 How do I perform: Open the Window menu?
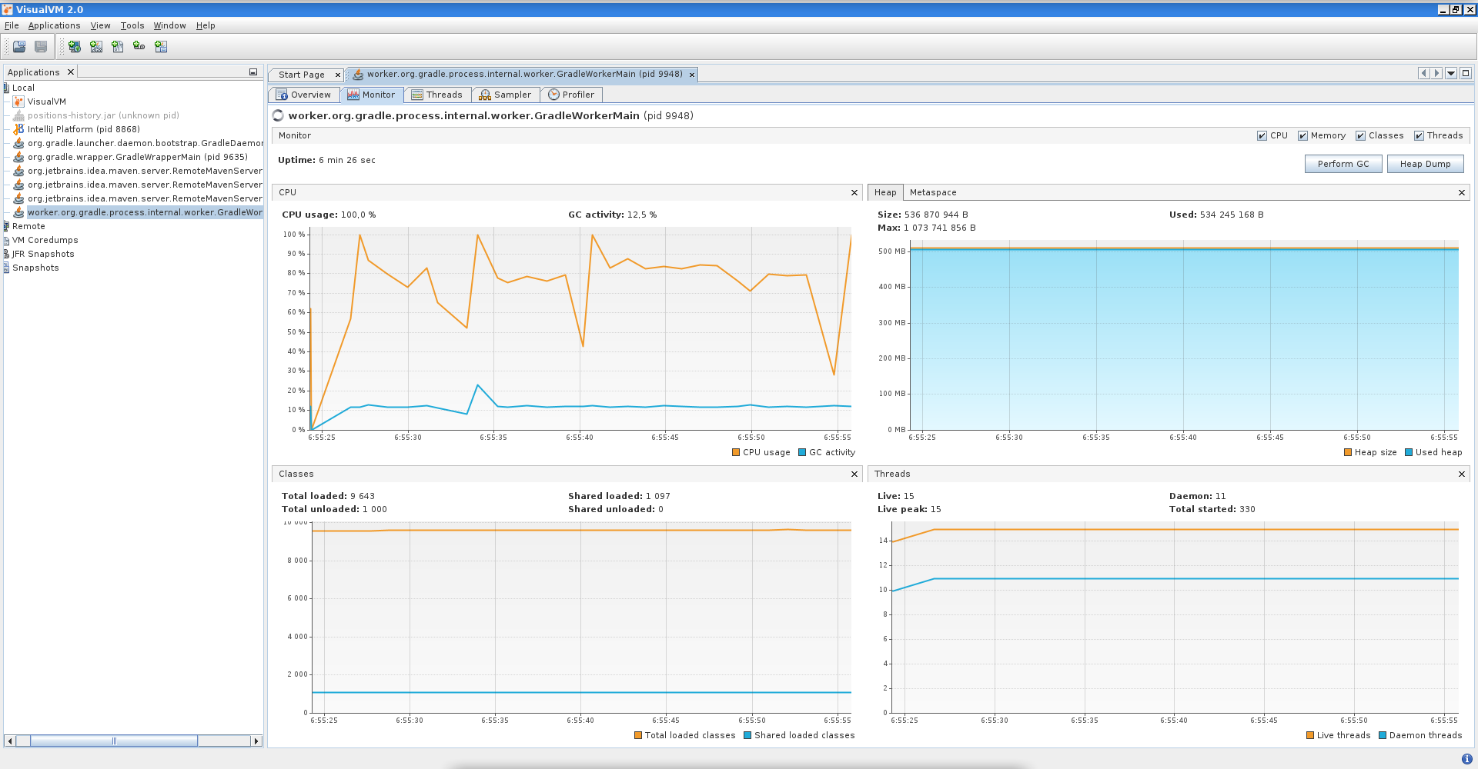[x=169, y=25]
